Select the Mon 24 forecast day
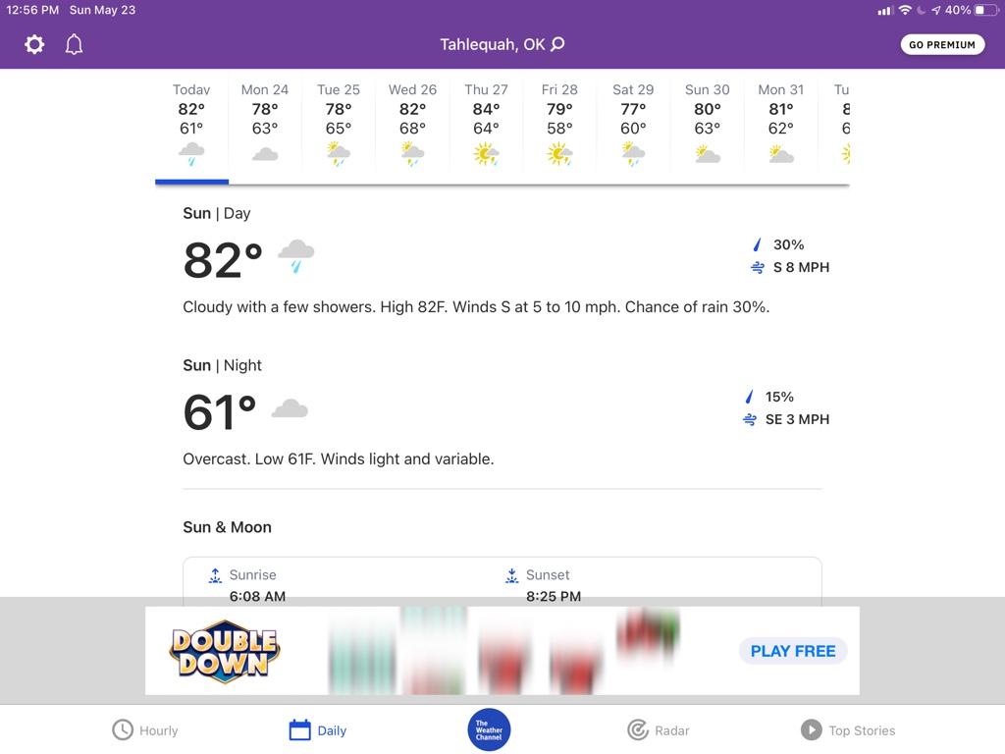The height and width of the screenshot is (754, 1005). (265, 127)
